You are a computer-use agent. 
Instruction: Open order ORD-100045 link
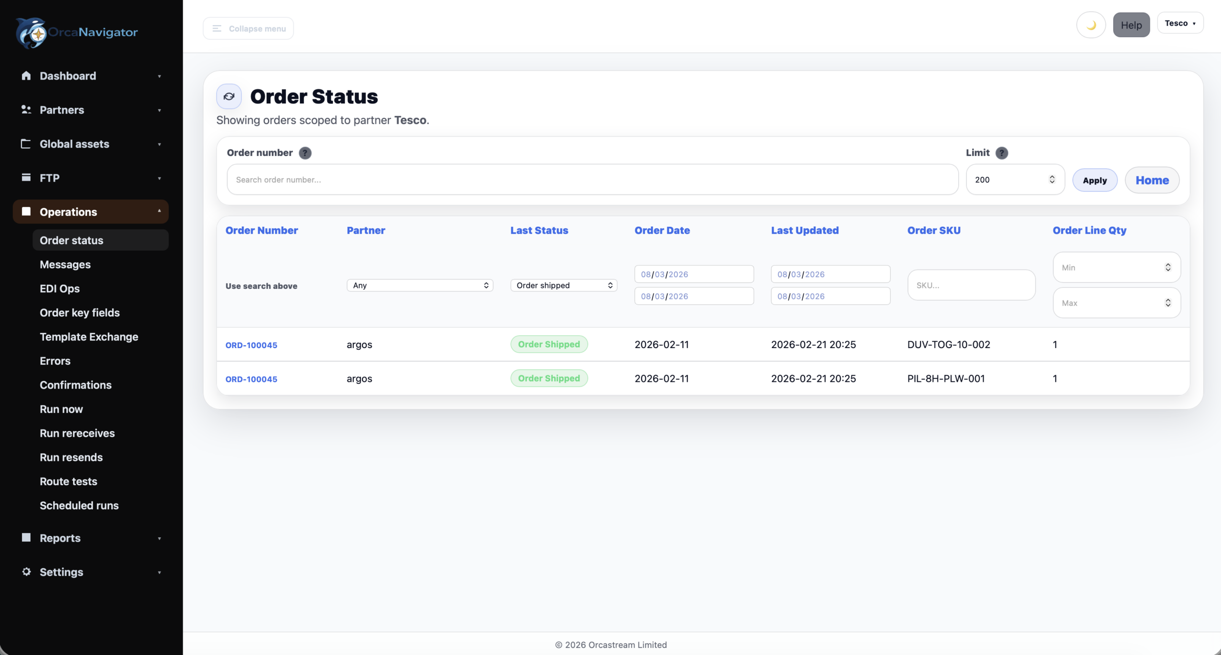point(251,345)
